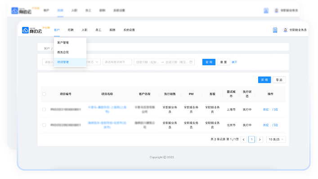The height and width of the screenshot is (179, 318).
Task: Open the 10 条/页 page size dropdown
Action: pyautogui.click(x=276, y=140)
